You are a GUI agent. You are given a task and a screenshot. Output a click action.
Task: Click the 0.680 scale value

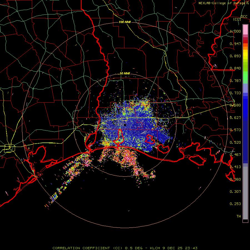point(235,105)
